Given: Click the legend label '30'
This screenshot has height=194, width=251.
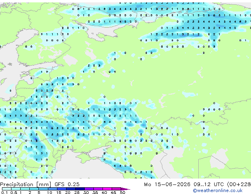Looking at the screenshot, I should pos(86,192).
